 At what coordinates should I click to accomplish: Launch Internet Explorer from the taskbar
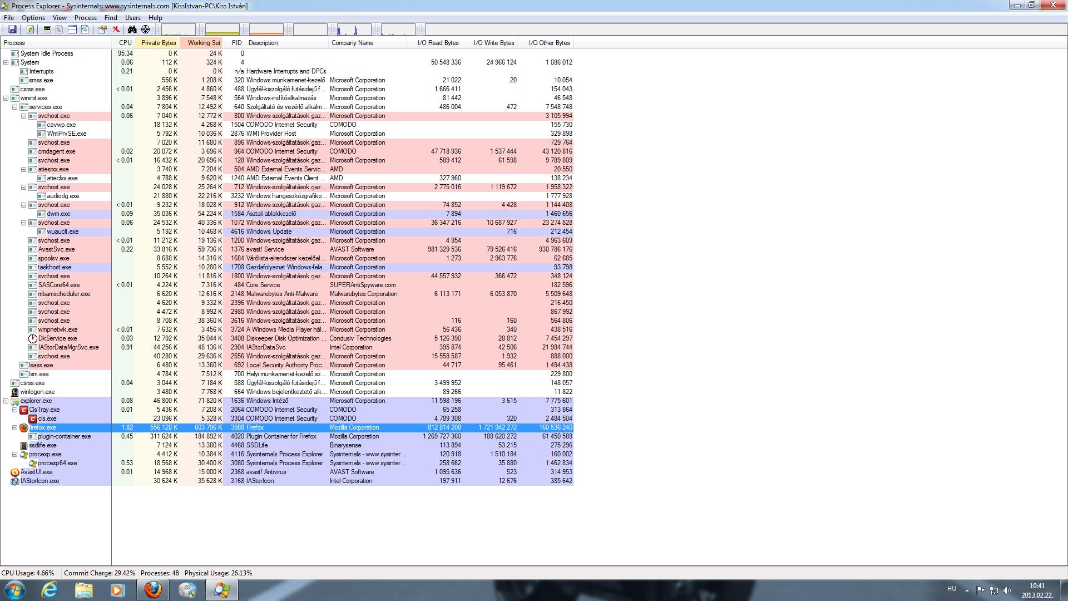50,590
